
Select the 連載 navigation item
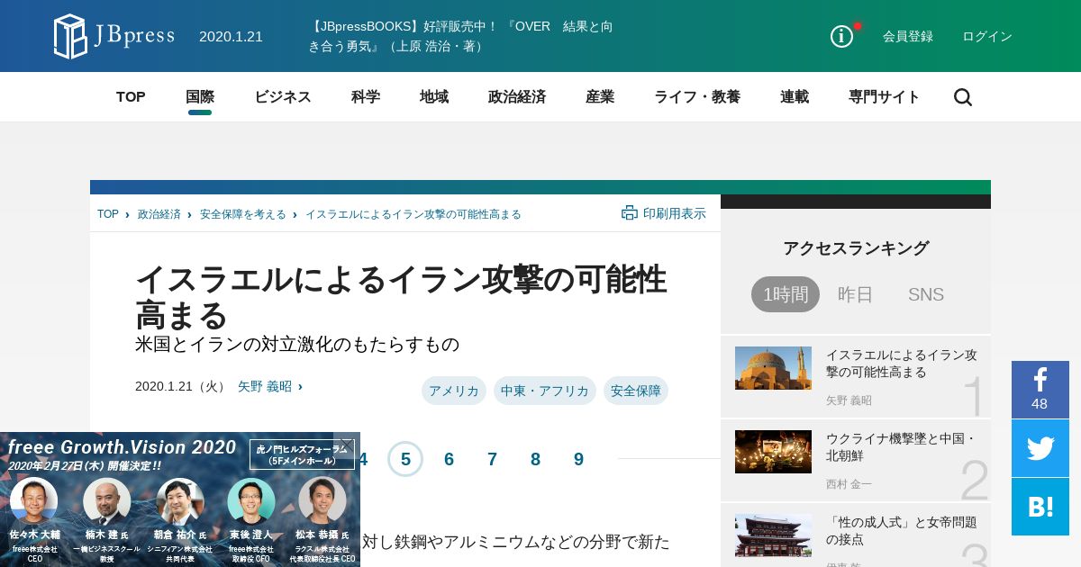coord(795,97)
